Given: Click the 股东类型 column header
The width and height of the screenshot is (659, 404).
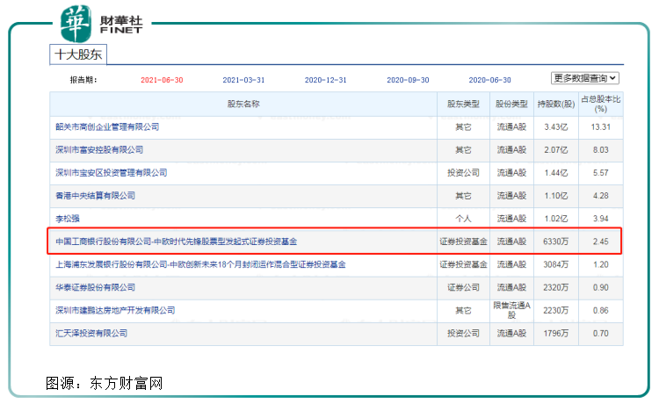Looking at the screenshot, I should tap(463, 105).
